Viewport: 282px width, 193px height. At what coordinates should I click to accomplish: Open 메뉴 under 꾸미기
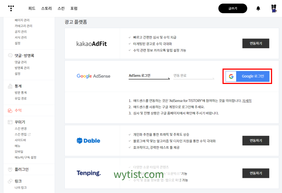click(x=17, y=146)
